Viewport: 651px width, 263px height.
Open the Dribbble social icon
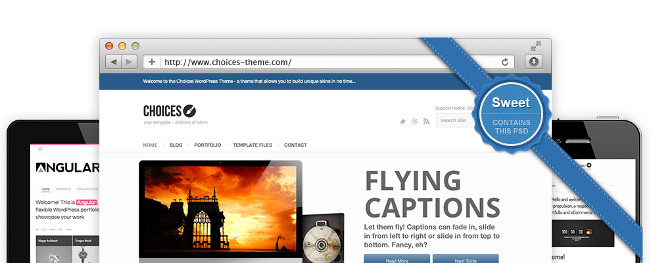(414, 121)
